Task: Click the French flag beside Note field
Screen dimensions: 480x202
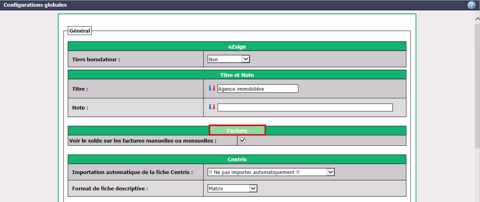Action: click(x=212, y=107)
